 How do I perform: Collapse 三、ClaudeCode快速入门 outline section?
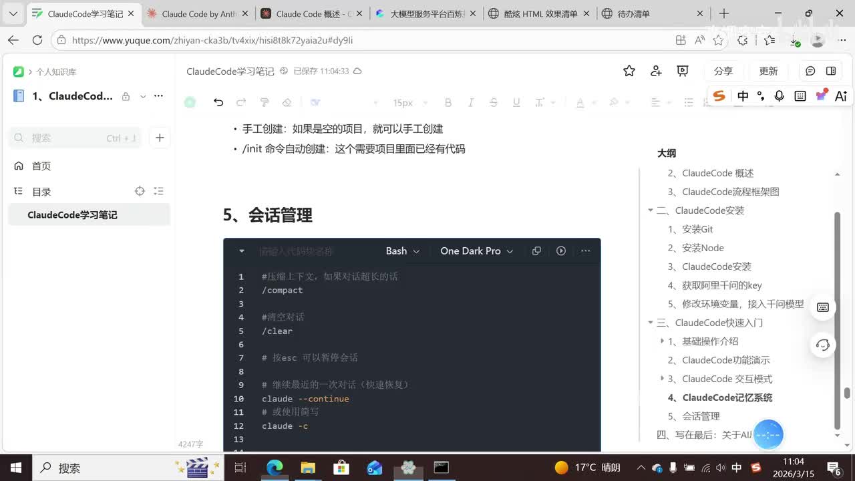[651, 323]
